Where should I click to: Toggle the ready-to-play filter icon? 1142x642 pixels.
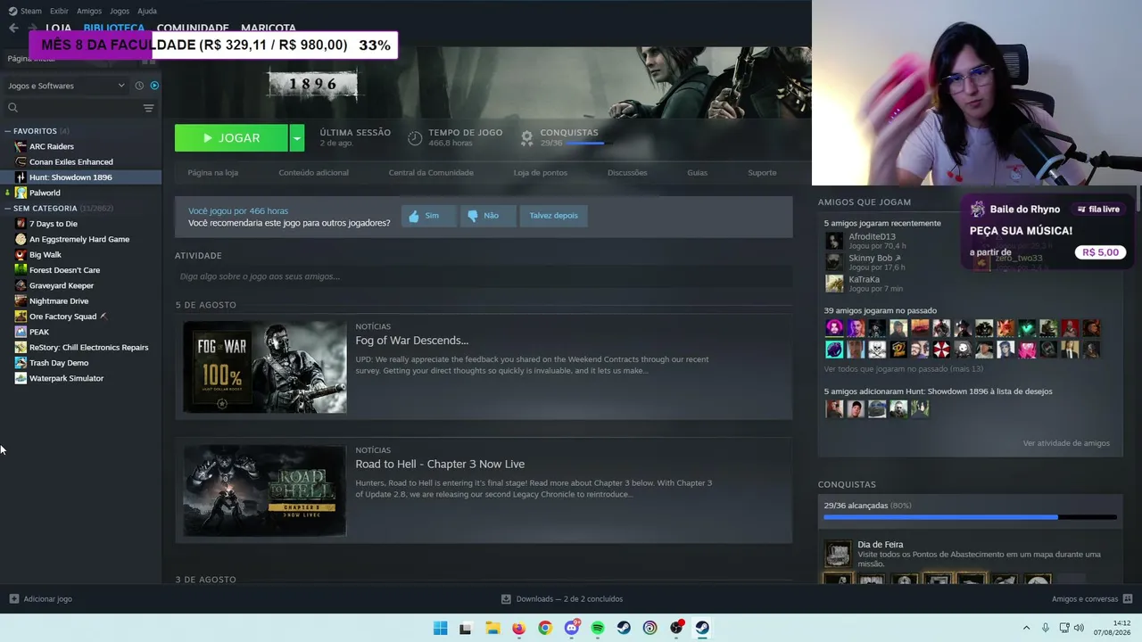pyautogui.click(x=154, y=86)
